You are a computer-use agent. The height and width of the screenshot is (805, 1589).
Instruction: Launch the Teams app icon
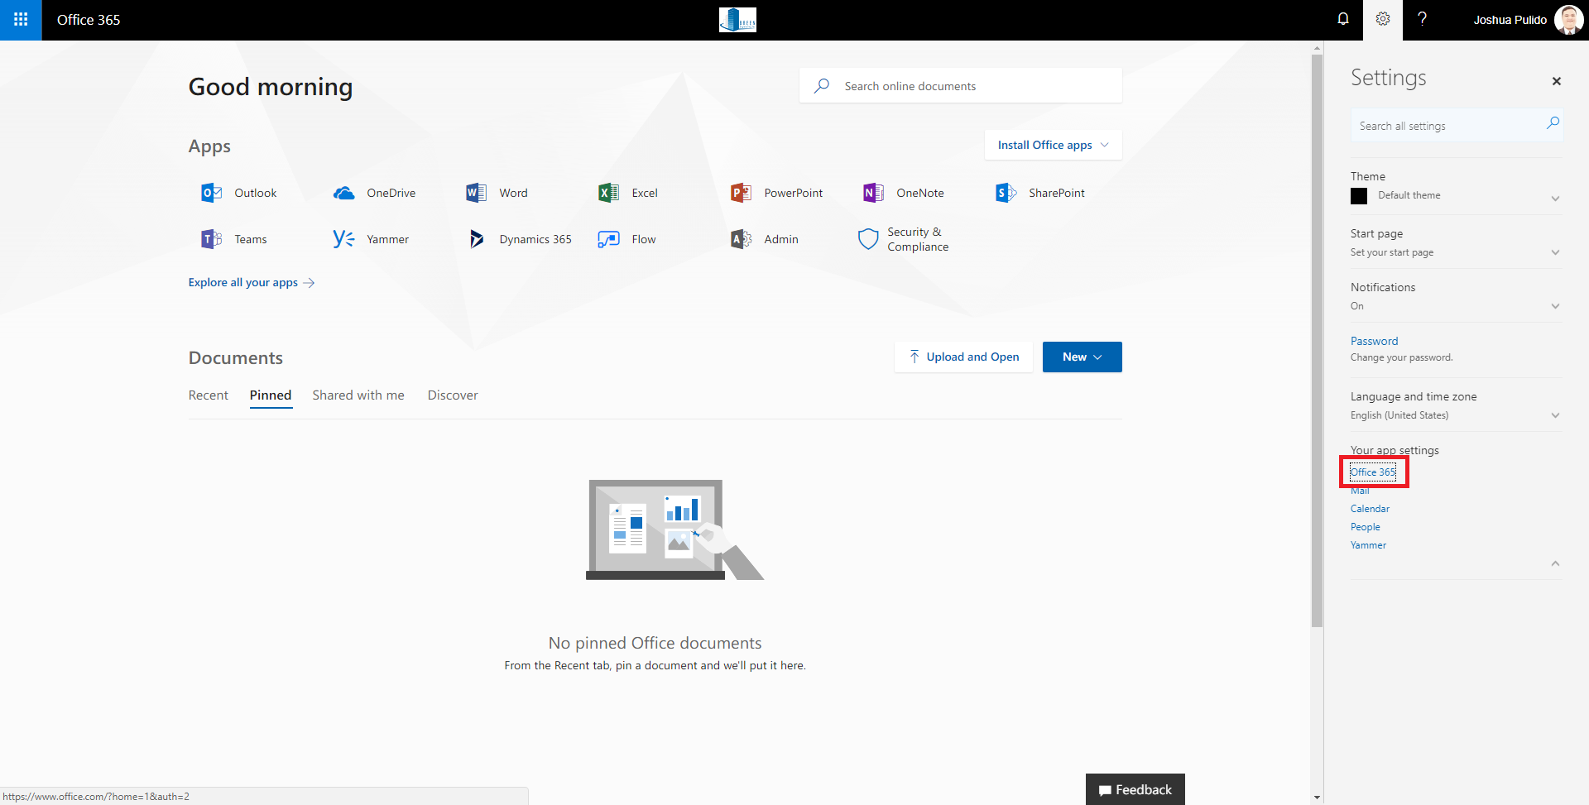point(211,239)
